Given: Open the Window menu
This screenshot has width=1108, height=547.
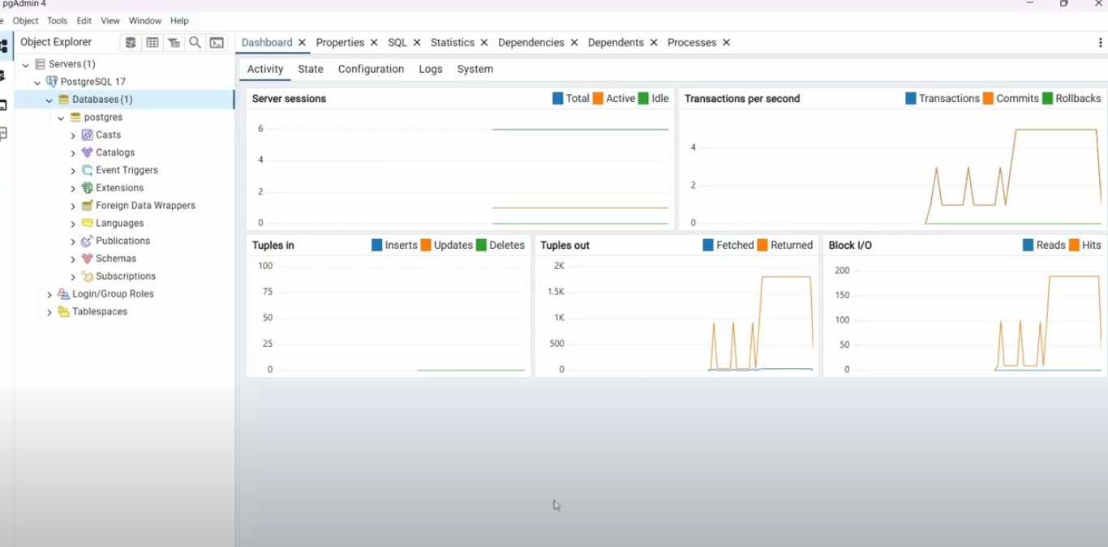Looking at the screenshot, I should (145, 21).
